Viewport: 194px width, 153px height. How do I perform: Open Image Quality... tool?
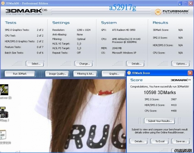click(57, 74)
